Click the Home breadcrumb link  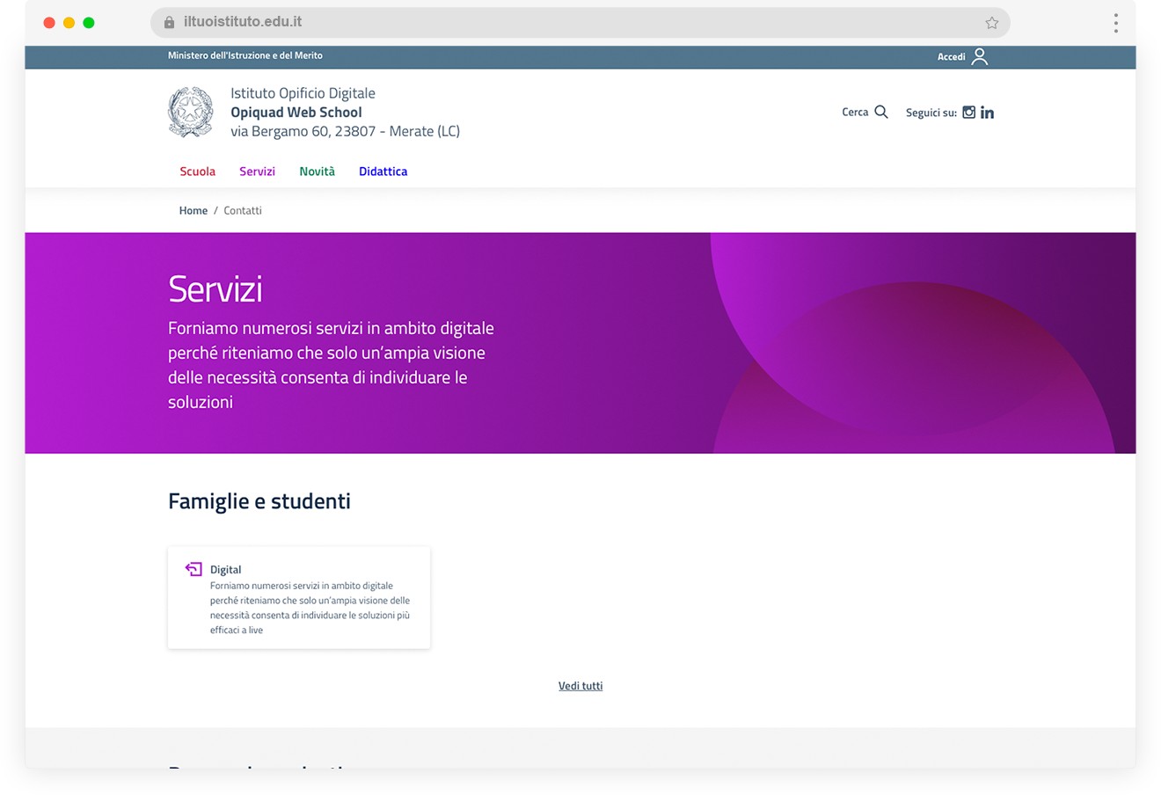click(193, 211)
